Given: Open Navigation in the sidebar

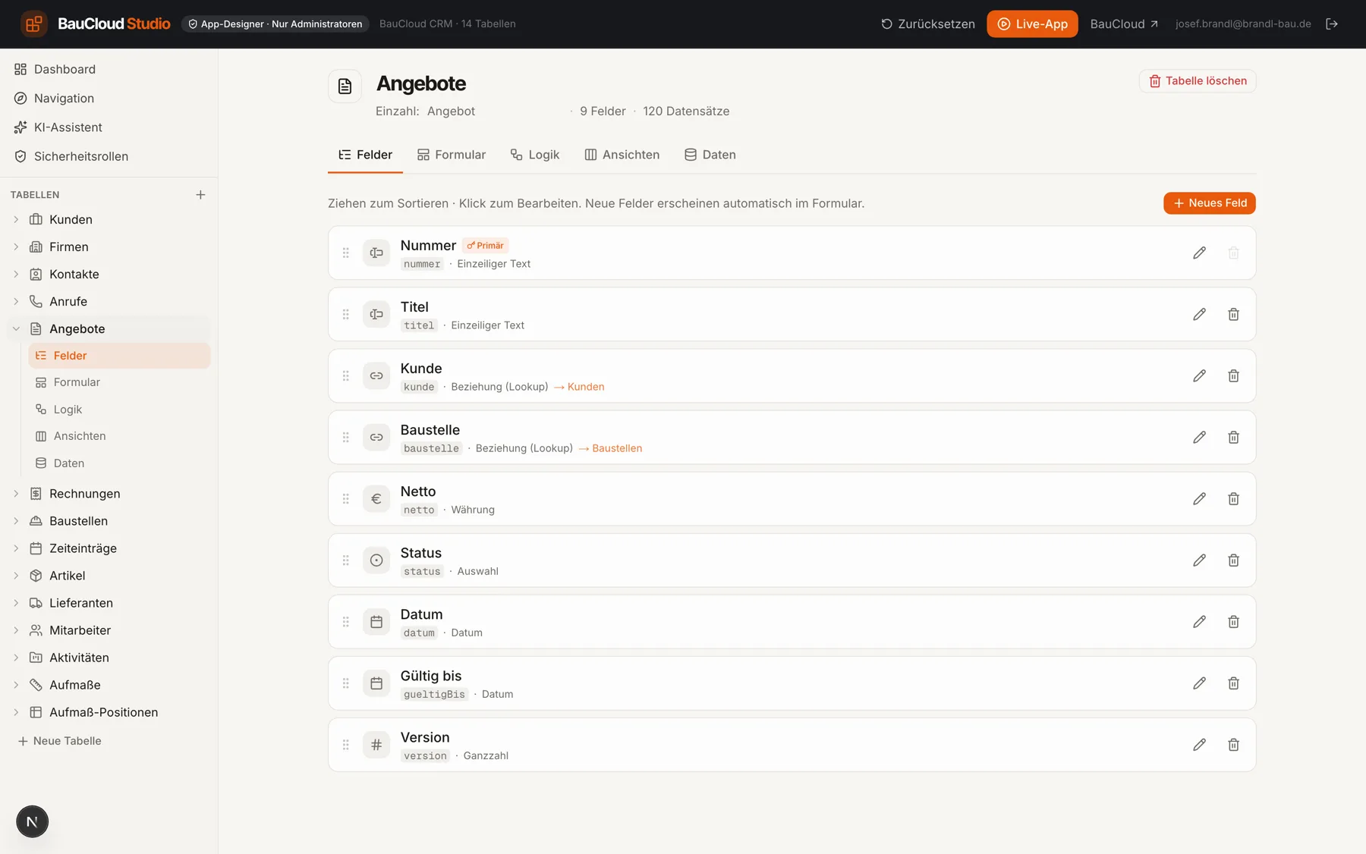Looking at the screenshot, I should [x=109, y=98].
